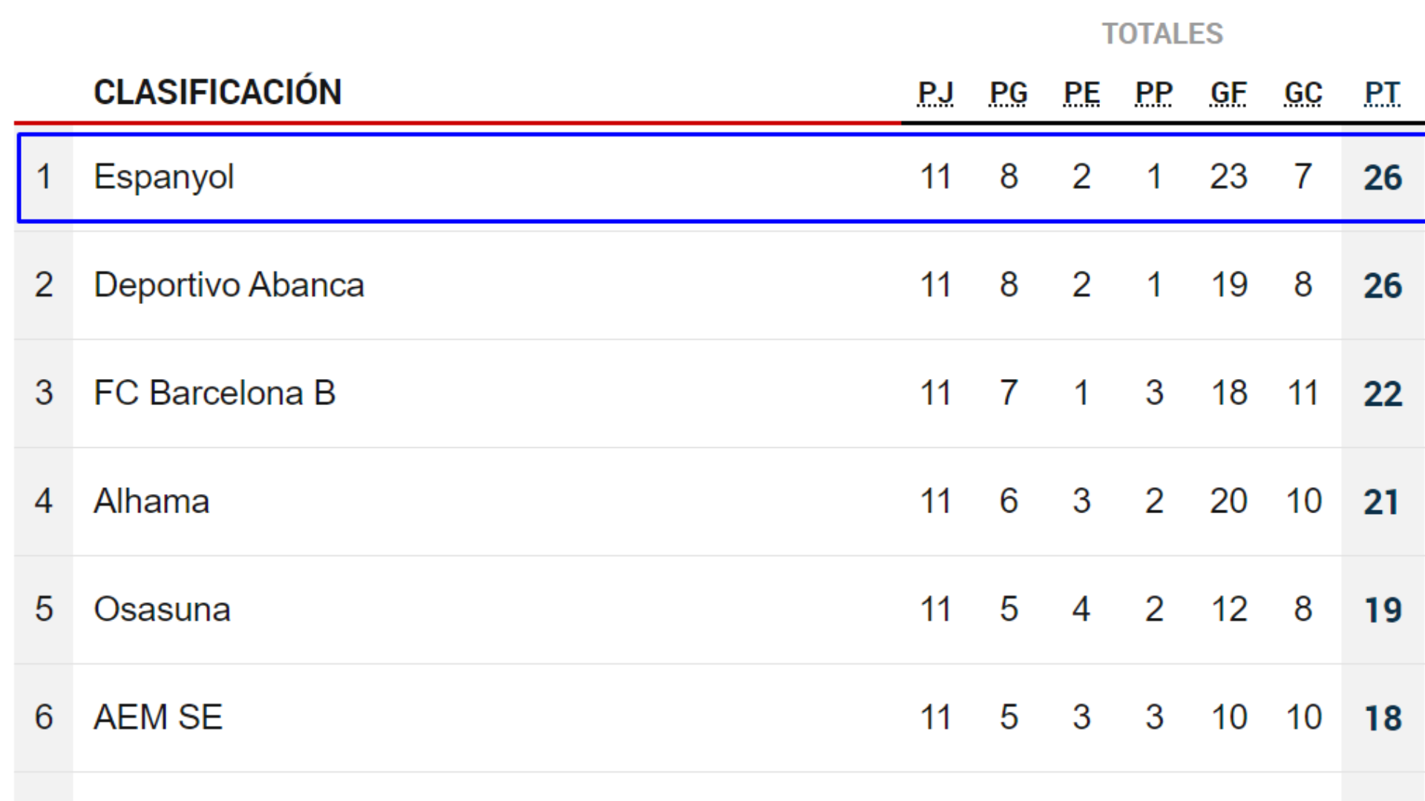The image size is (1425, 801).
Task: Open the Osasuna team link
Action: (x=163, y=609)
